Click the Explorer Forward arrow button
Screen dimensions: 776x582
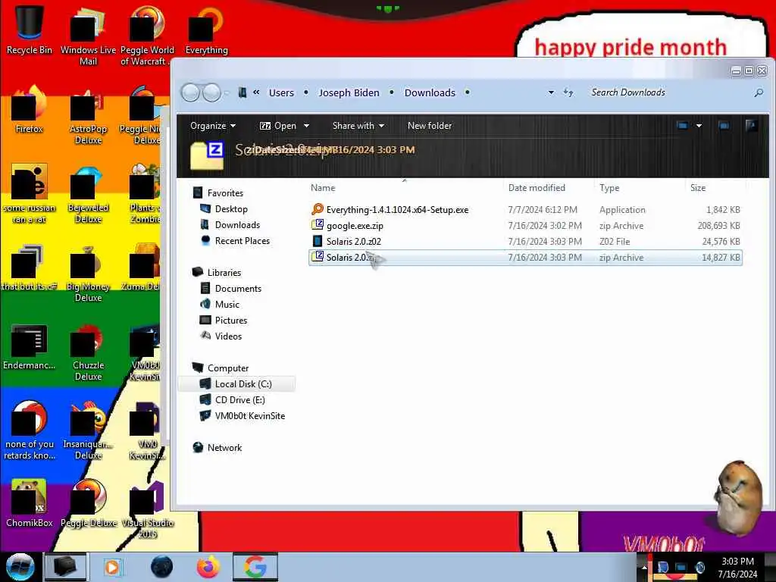(x=212, y=92)
